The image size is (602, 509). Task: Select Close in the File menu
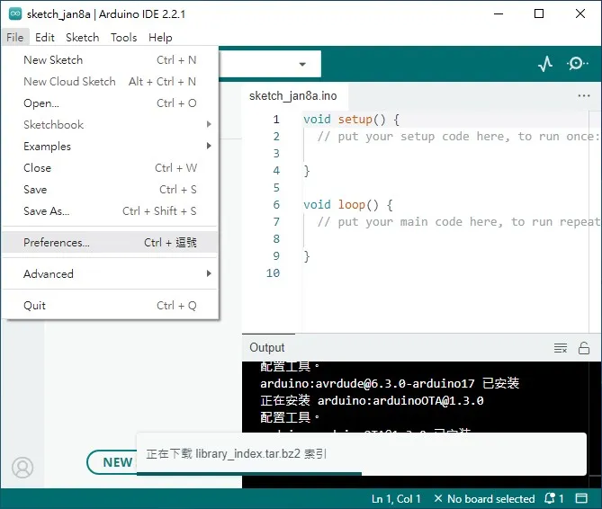pos(110,167)
